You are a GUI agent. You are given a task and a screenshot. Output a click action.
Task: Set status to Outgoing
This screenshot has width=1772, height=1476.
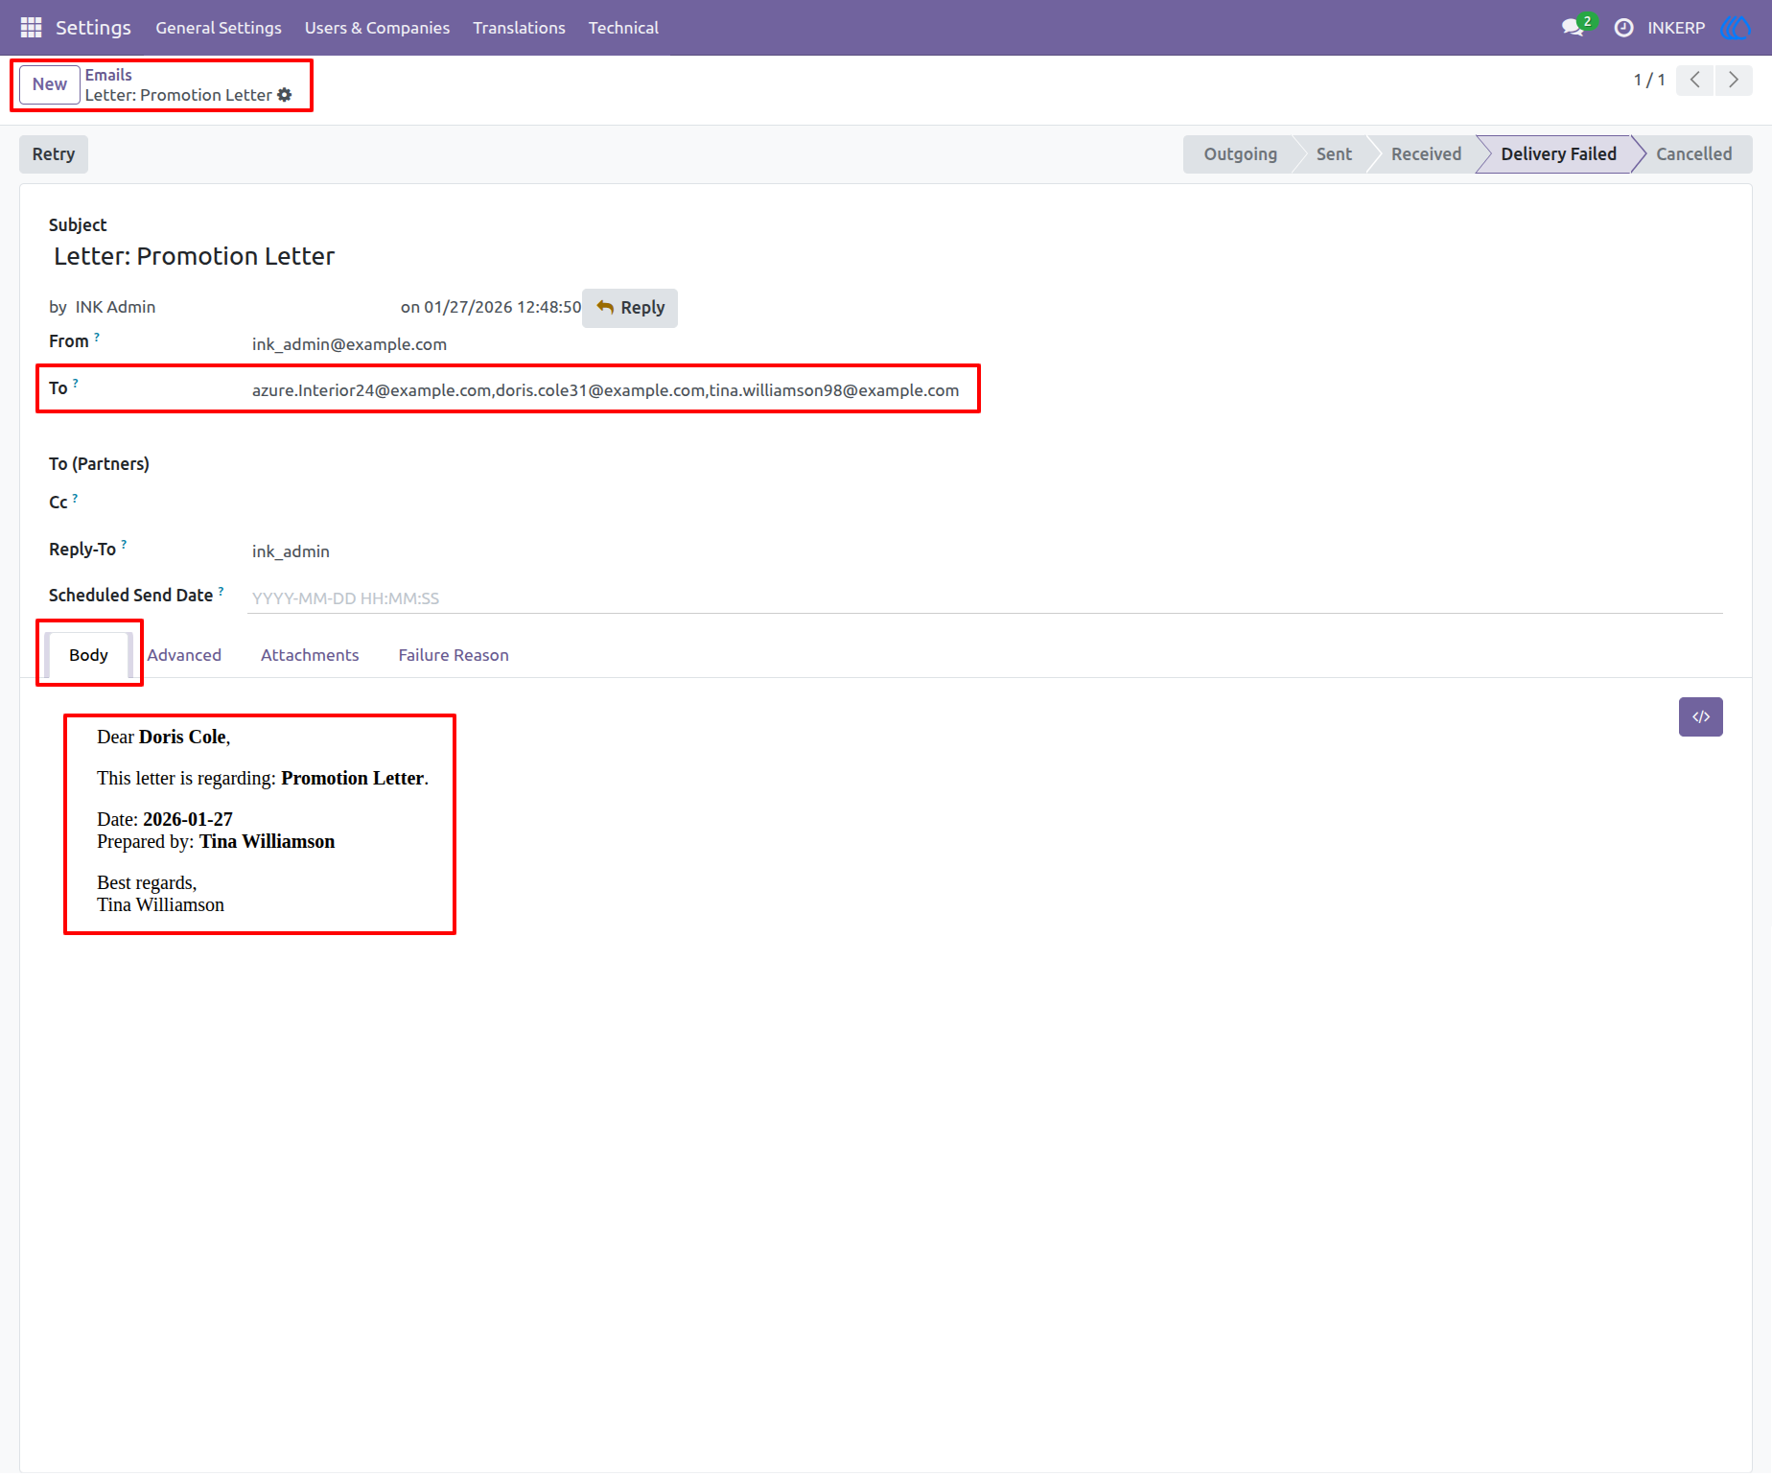point(1240,154)
